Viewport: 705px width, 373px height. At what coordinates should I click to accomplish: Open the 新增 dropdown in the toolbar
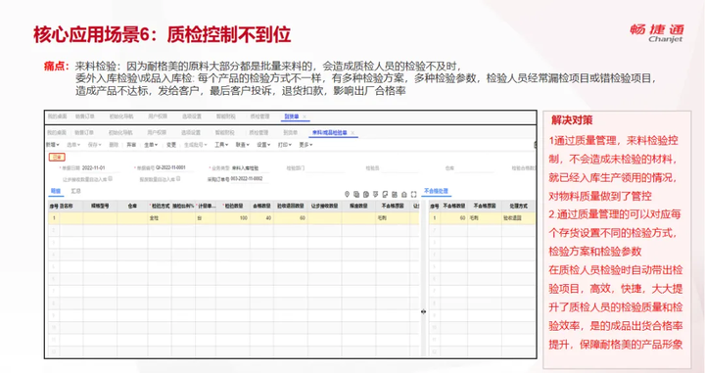52,145
